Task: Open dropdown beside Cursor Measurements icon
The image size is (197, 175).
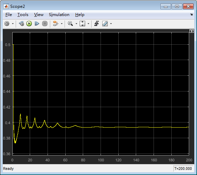Action: click(x=111, y=24)
